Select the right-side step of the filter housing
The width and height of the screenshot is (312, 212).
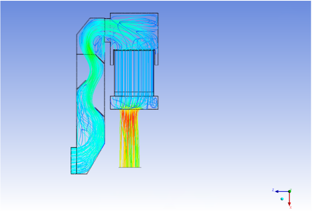pyautogui.click(x=156, y=57)
